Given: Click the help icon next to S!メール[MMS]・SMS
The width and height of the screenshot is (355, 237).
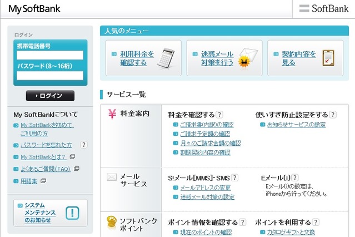Looking at the screenshot, I should pyautogui.click(x=235, y=177).
